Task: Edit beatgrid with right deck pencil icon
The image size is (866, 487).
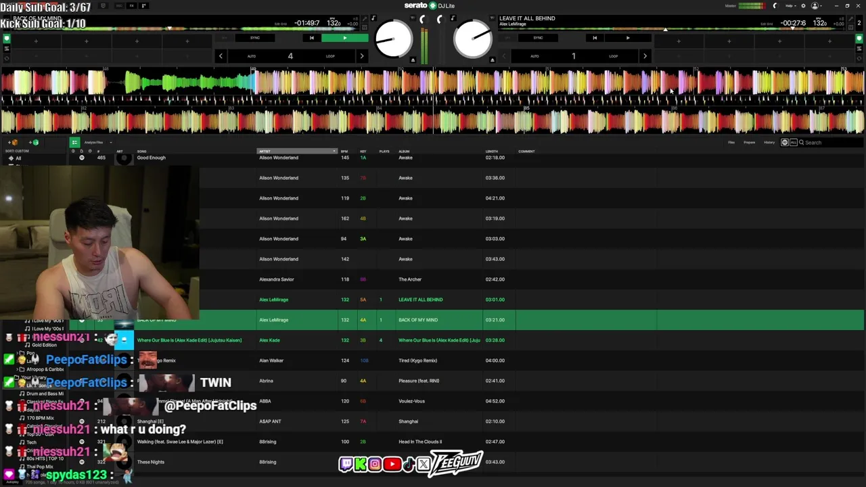Action: pyautogui.click(x=850, y=18)
